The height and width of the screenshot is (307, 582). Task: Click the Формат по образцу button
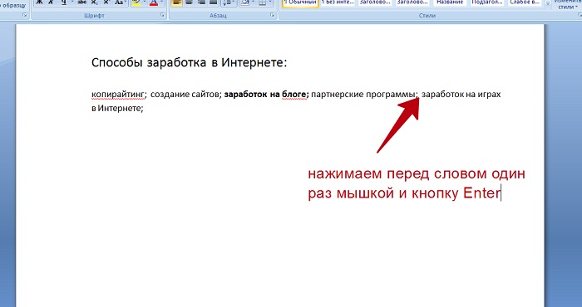[x=13, y=4]
